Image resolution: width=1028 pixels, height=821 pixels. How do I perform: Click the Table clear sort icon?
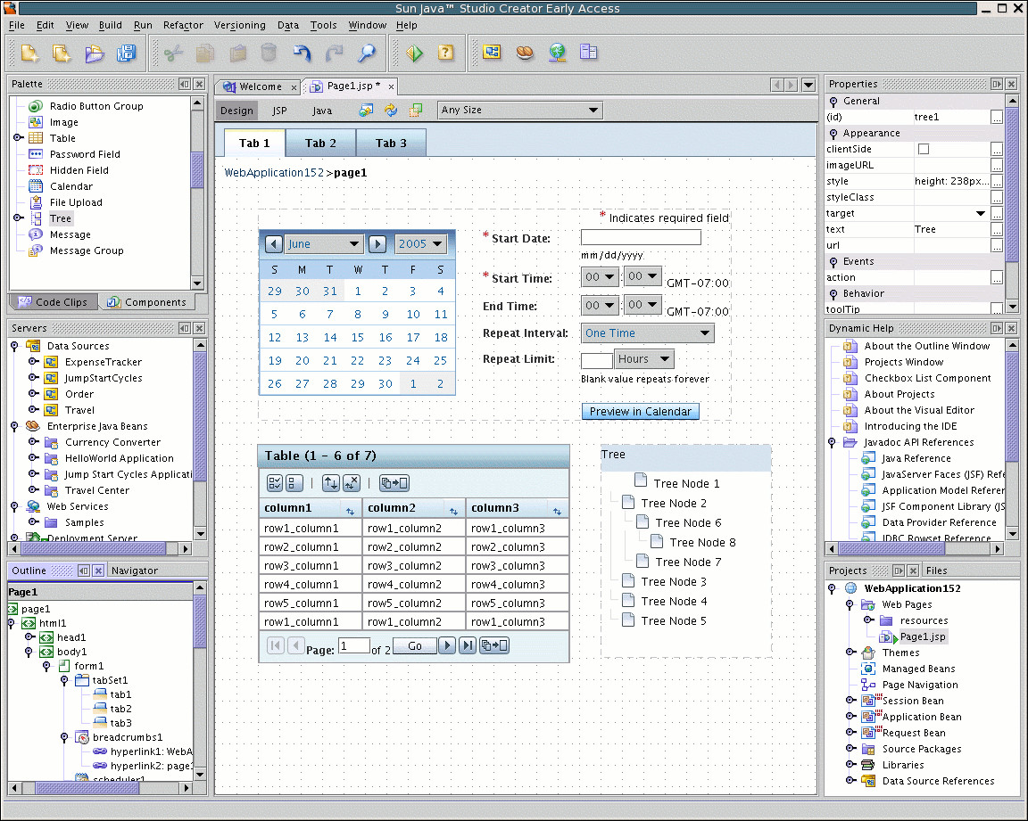[x=351, y=483]
